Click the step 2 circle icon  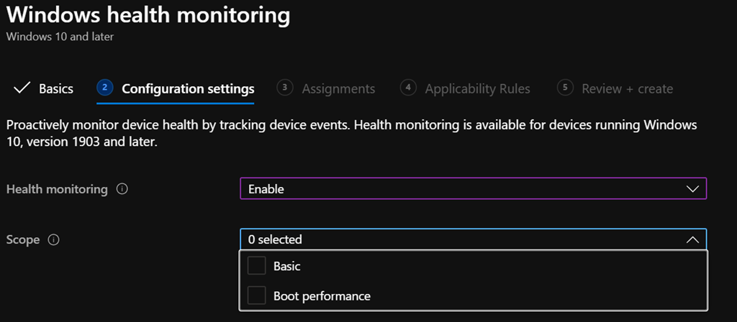coord(105,88)
